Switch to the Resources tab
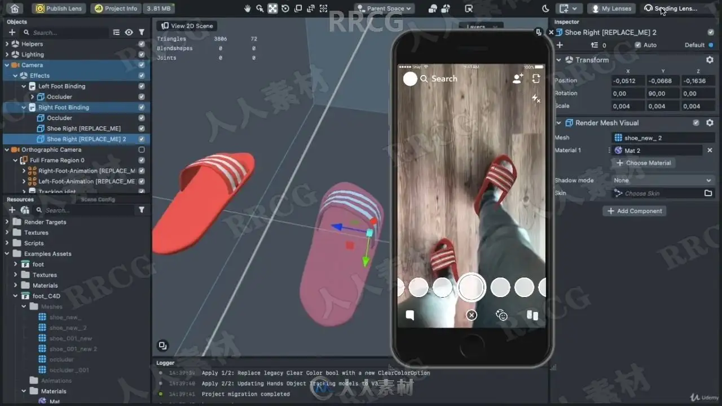The width and height of the screenshot is (722, 406). click(x=20, y=200)
